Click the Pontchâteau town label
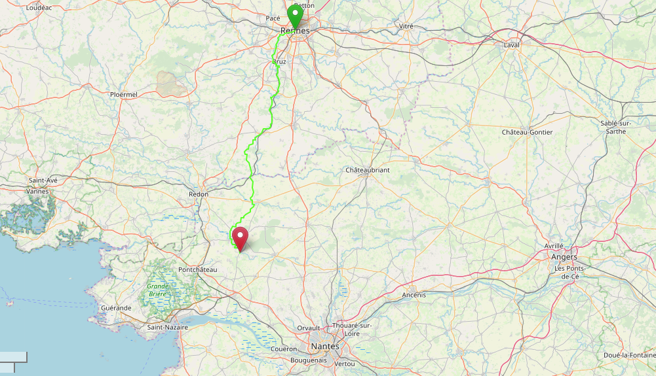This screenshot has height=376, width=656. coord(197,269)
